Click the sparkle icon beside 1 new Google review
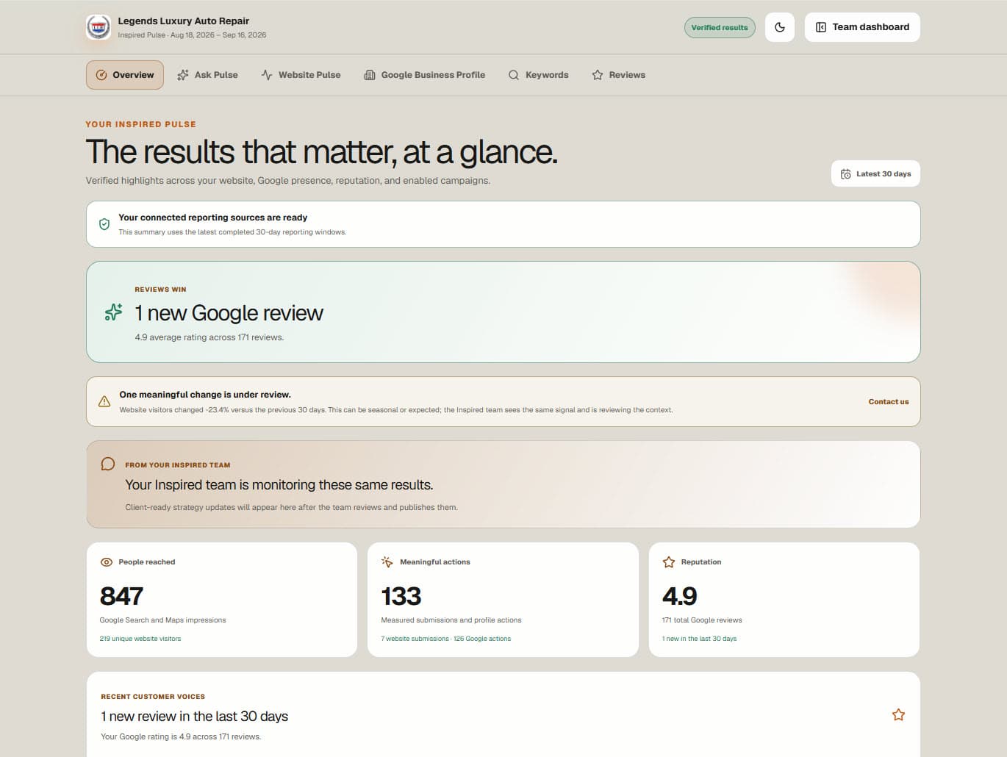Viewport: 1007px width, 757px height. pyautogui.click(x=114, y=312)
